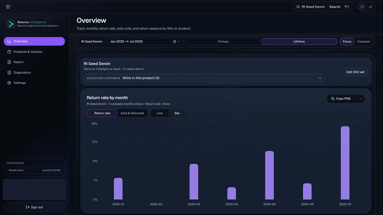Show the Return rate metric
Viewport: 383px width, 215px height.
(x=102, y=113)
